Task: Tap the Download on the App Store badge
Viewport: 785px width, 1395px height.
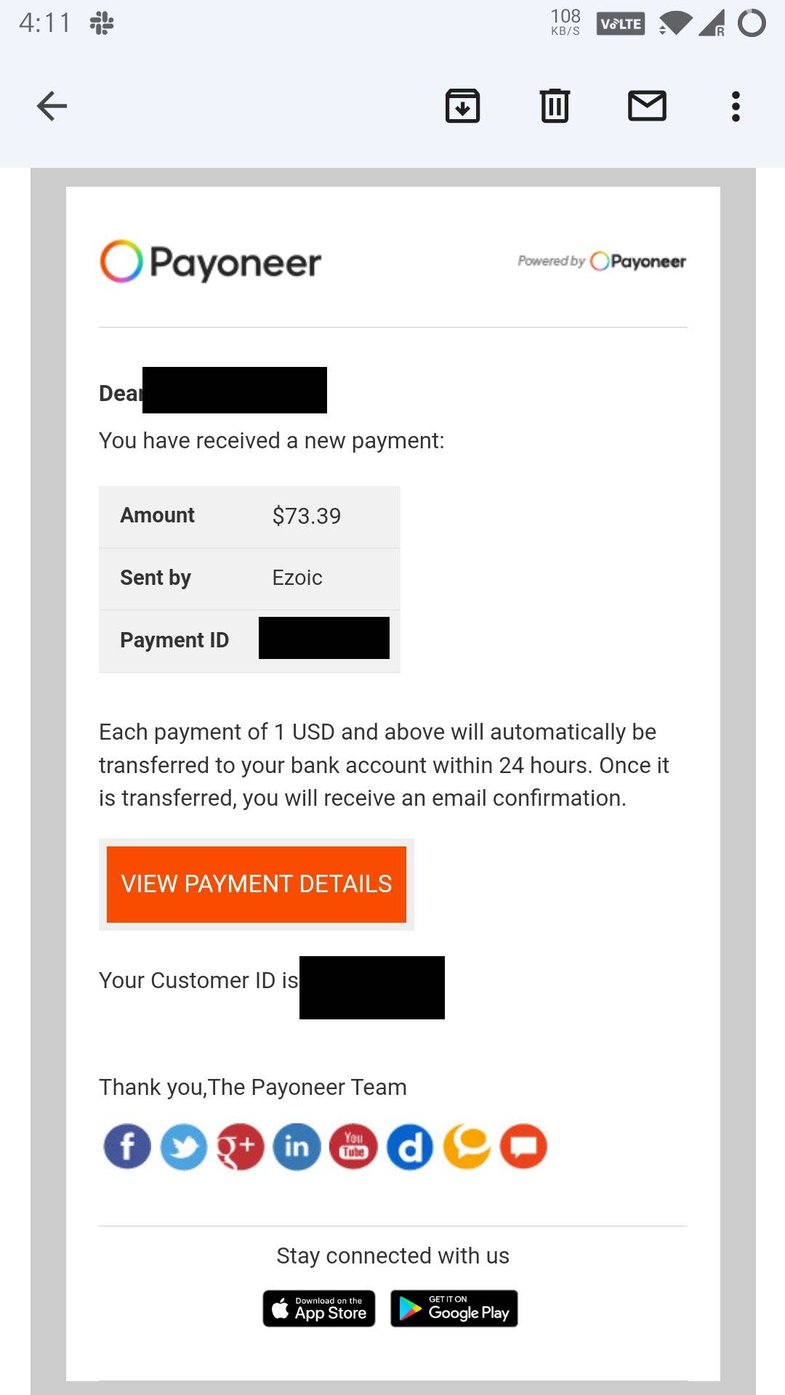Action: [x=319, y=1309]
